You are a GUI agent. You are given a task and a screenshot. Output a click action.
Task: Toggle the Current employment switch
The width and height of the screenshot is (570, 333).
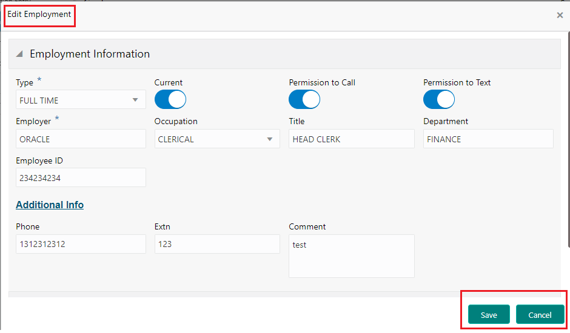(x=170, y=99)
